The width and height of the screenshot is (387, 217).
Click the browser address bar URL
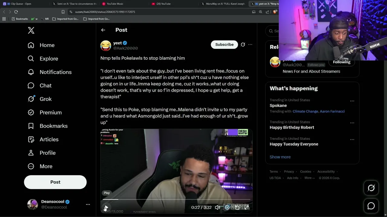point(105,12)
